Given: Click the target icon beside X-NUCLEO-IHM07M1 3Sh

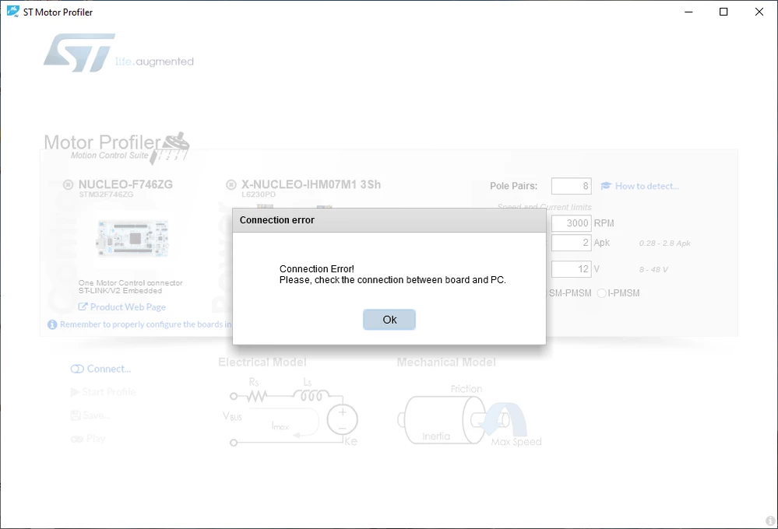Looking at the screenshot, I should (231, 184).
